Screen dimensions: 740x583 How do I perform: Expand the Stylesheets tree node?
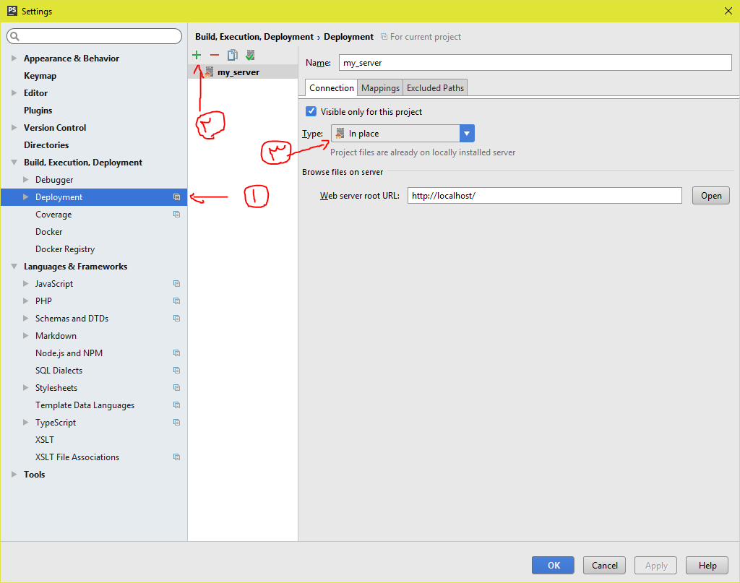(26, 388)
